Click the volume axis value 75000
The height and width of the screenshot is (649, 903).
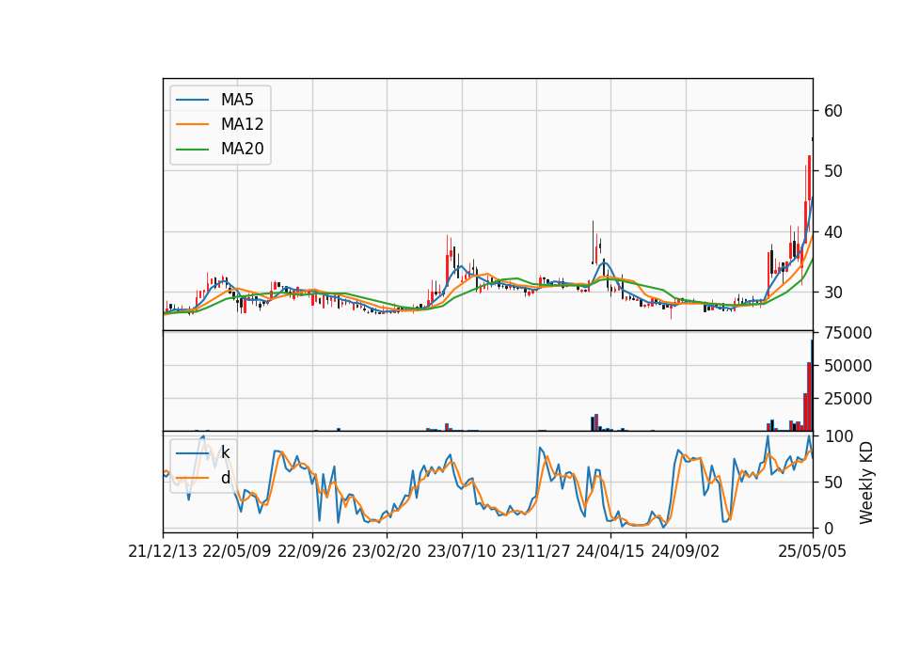848,333
